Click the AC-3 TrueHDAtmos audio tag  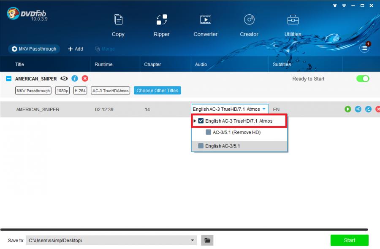point(110,91)
